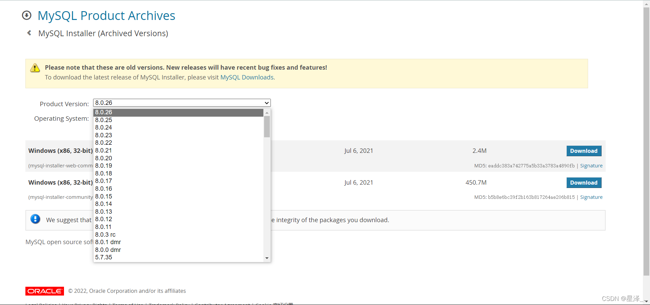Click the blue exclamation info icon
Screen dimensions: 650x305
pyautogui.click(x=35, y=219)
